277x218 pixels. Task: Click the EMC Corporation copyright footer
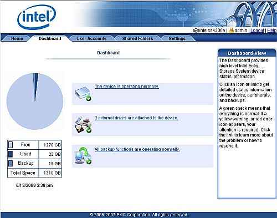coord(138,215)
